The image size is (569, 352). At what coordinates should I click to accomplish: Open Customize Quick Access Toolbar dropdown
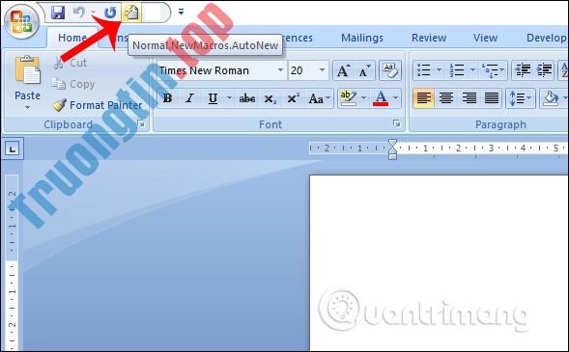pos(181,13)
